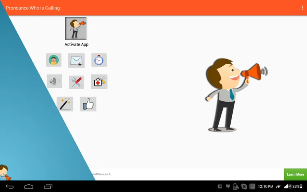Tap the blue stopwatch timer icon
The width and height of the screenshot is (307, 192).
click(x=99, y=60)
